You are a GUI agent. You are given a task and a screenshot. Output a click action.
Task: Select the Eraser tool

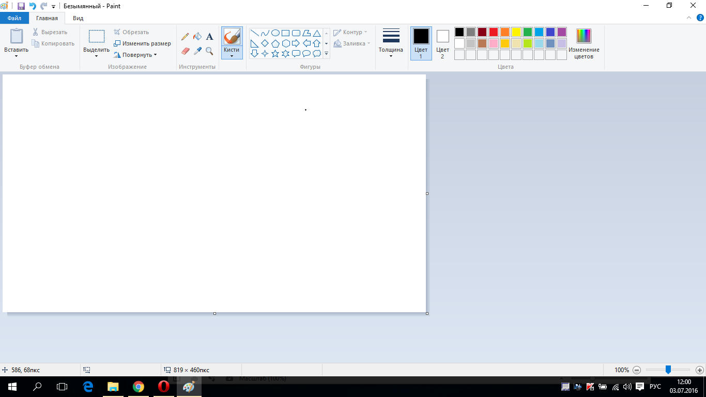pos(186,51)
